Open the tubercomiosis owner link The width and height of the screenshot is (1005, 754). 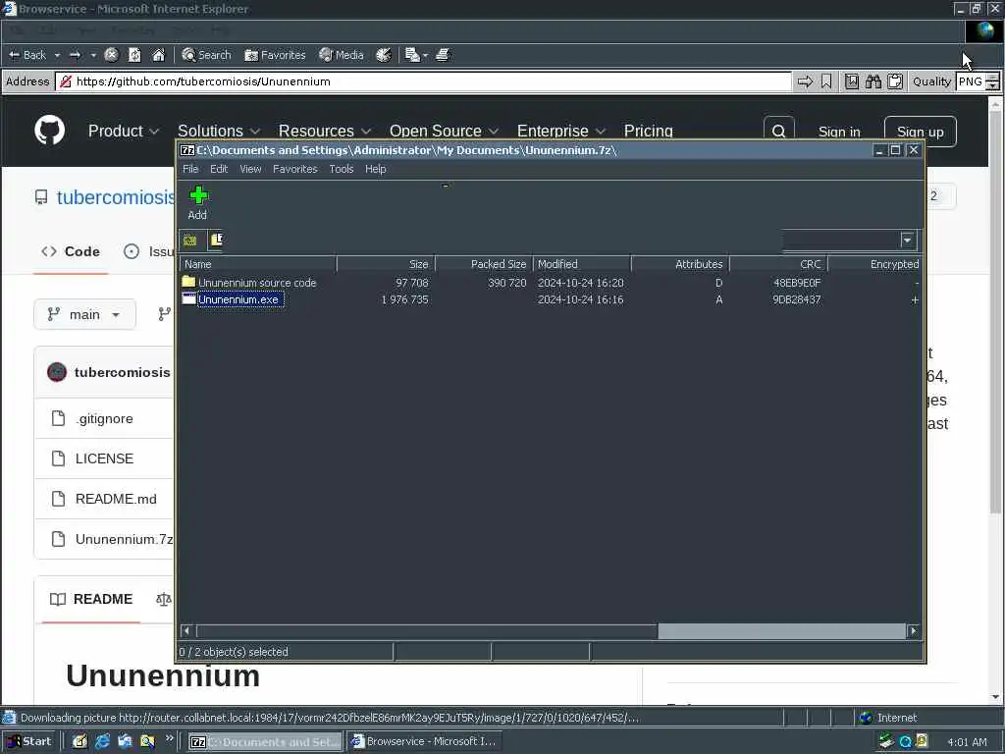pos(116,197)
